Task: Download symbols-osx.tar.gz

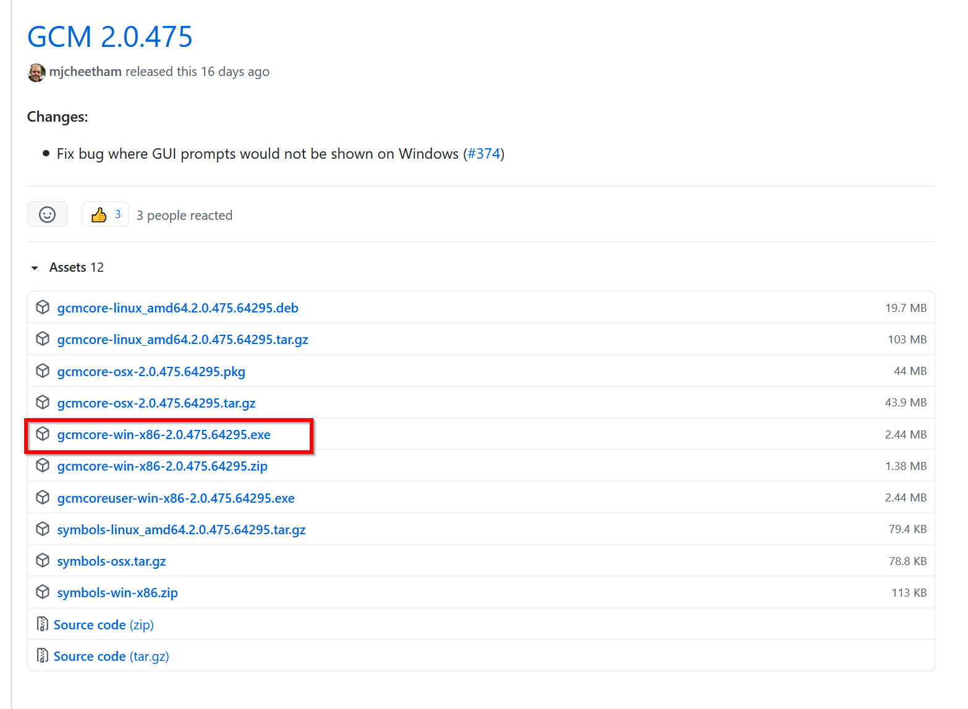Action: 112,561
